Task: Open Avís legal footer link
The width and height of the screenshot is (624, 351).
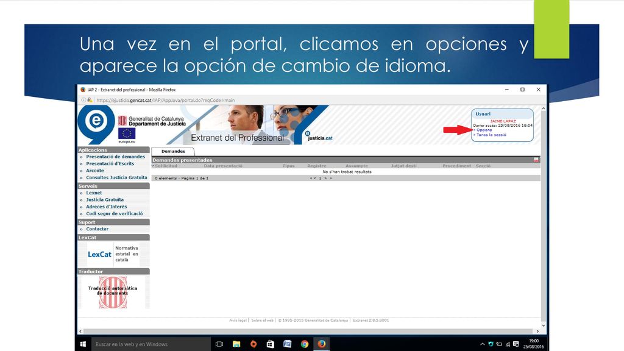Action: [x=238, y=321]
